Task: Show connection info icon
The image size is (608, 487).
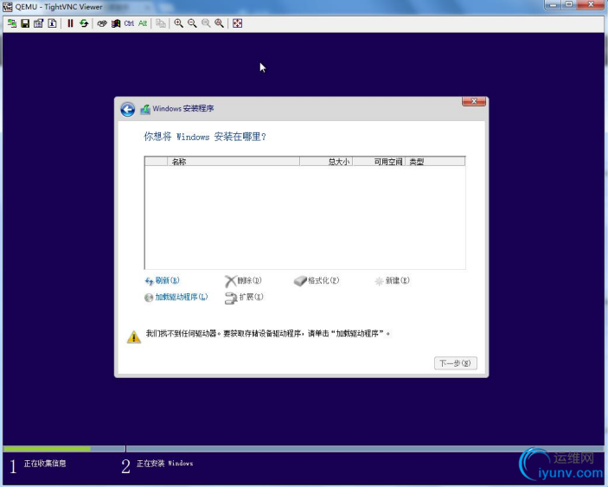Action: (52, 23)
